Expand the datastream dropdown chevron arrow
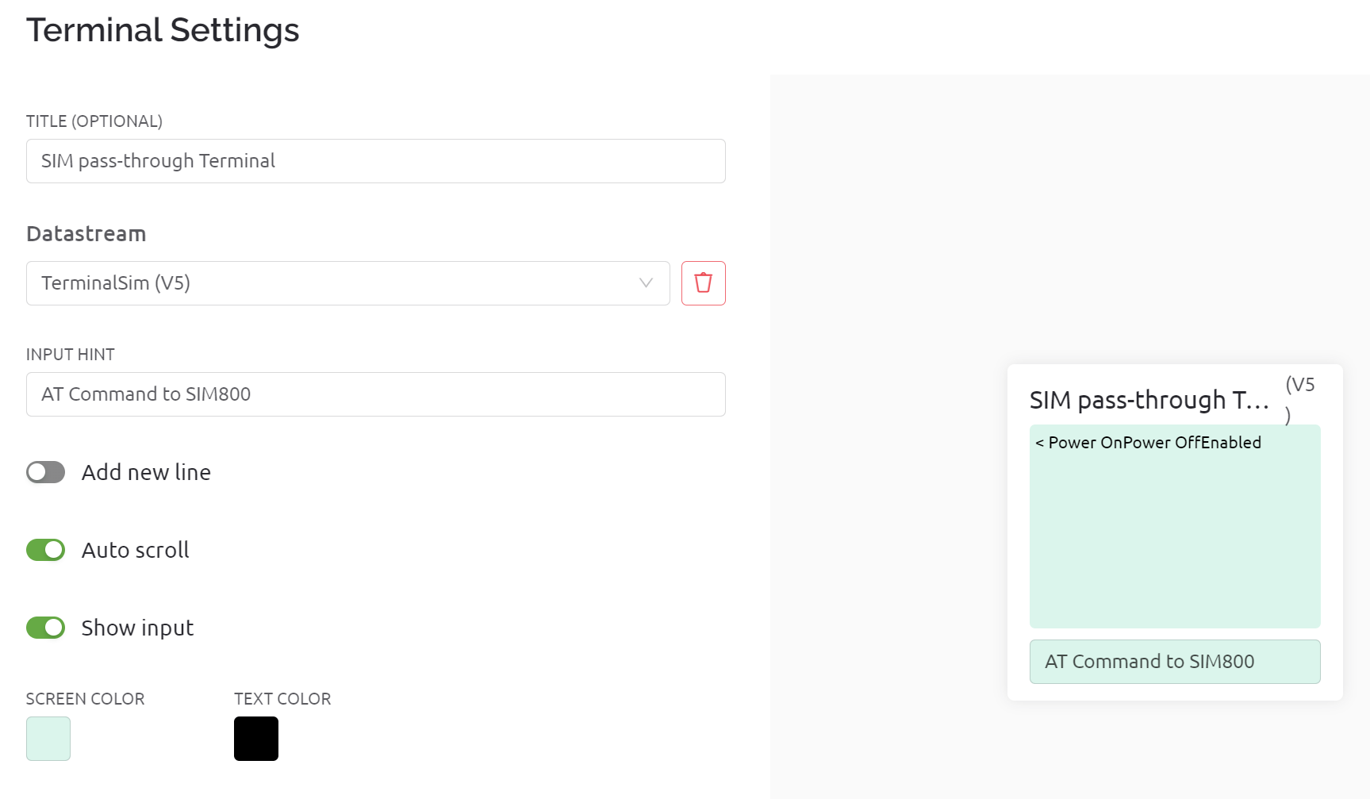The height and width of the screenshot is (799, 1370). [646, 283]
